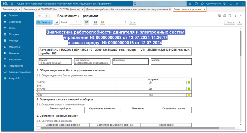
Task: Click the sum value field showing 0
Action: tap(117, 22)
